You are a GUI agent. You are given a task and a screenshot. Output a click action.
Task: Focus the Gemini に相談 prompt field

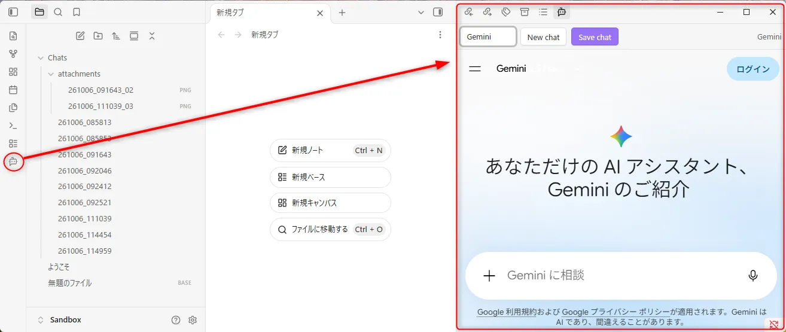click(x=620, y=275)
